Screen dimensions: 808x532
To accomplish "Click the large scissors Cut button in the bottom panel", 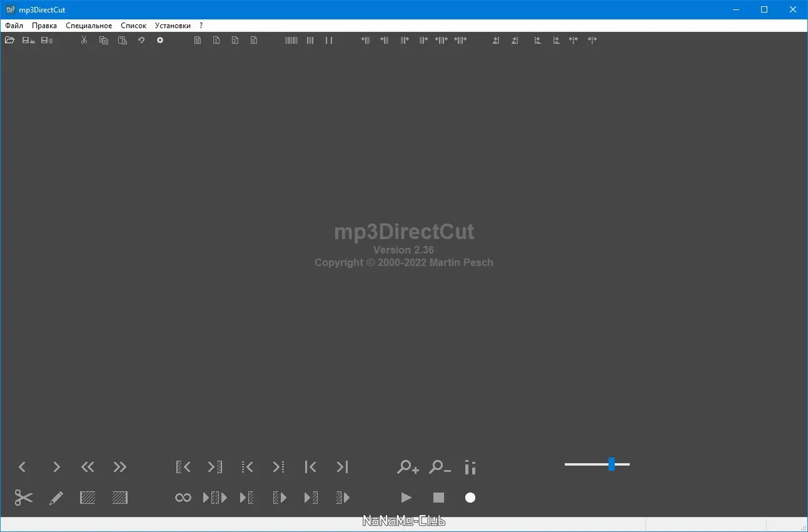I will tap(24, 498).
